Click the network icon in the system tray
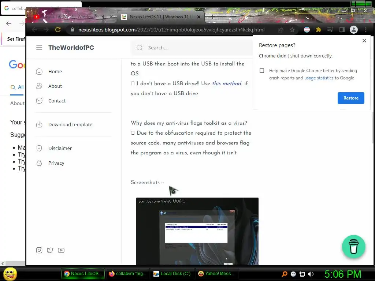The width and height of the screenshot is (375, 281). pos(302,274)
